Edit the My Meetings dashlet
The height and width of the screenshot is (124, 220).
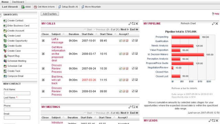click(x=130, y=107)
